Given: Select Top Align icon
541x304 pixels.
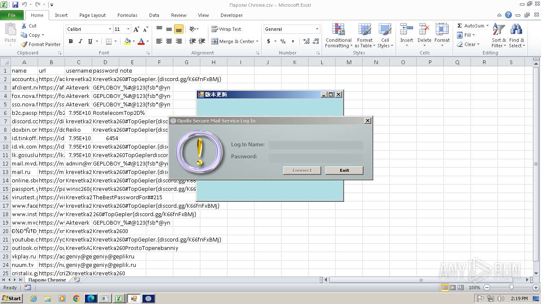Looking at the screenshot, I should tap(159, 29).
